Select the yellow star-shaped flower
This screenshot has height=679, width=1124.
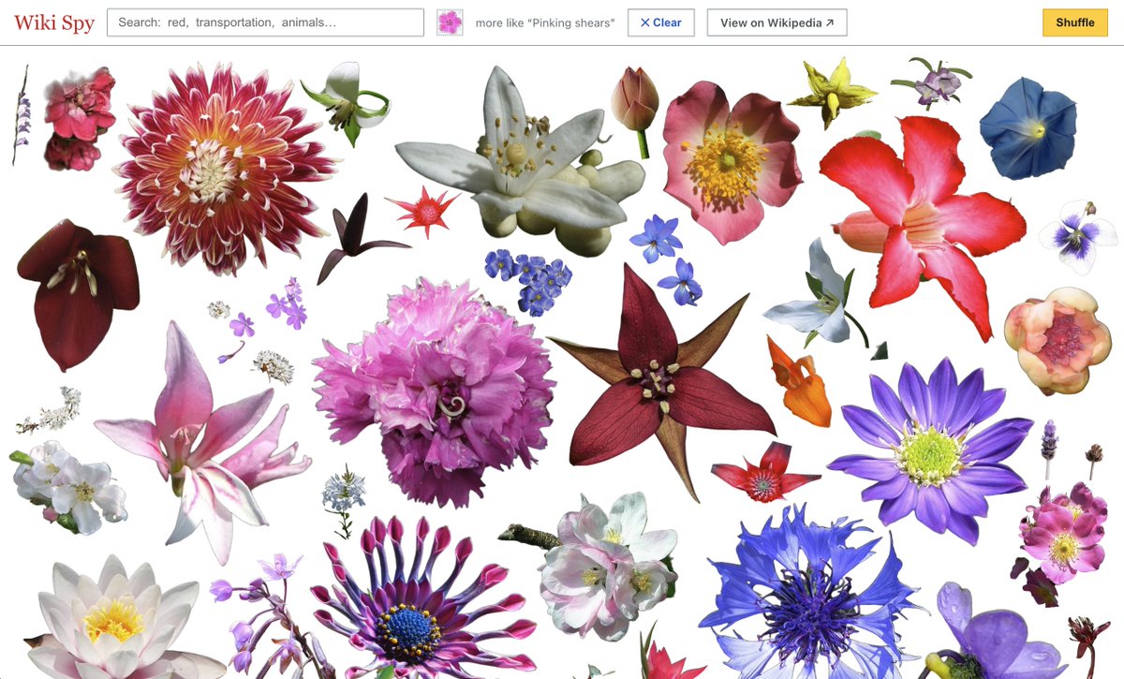click(x=831, y=92)
